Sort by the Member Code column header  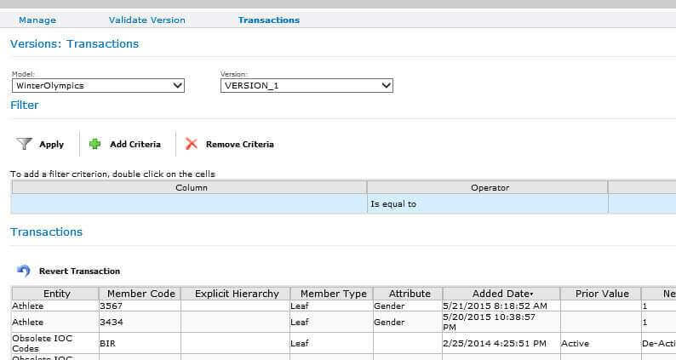[x=140, y=294]
